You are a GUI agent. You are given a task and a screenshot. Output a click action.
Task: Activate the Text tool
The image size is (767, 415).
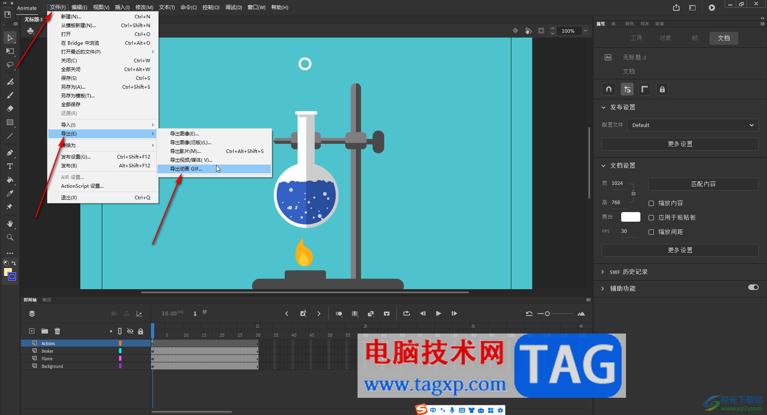tap(10, 166)
